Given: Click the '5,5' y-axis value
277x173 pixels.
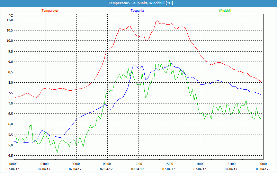Looking at the screenshot, I should (x=11, y=135).
